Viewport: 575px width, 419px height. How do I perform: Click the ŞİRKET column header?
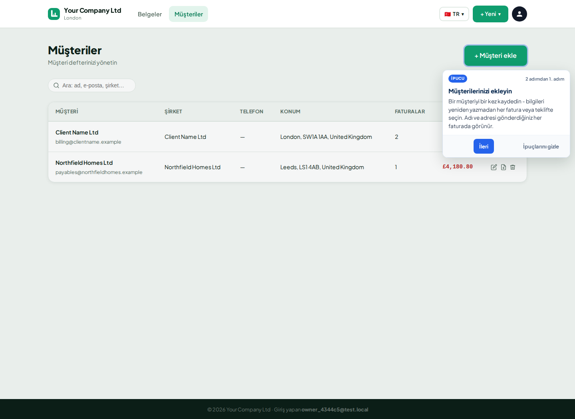[x=173, y=112]
